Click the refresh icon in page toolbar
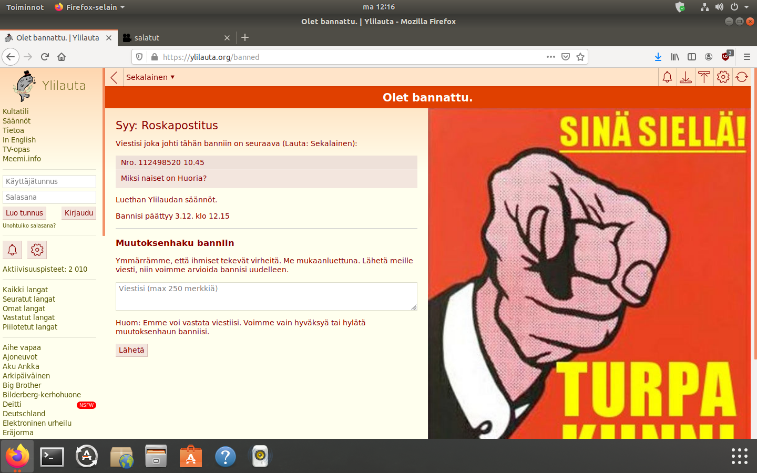The width and height of the screenshot is (757, 473). tap(742, 77)
